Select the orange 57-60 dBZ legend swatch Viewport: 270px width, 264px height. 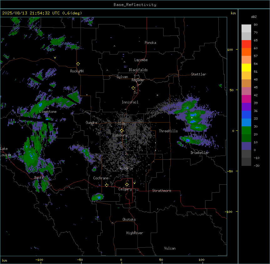(x=246, y=52)
